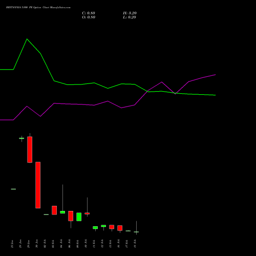Select the green candlestick above 09 Feb
Image resolution: width=256 pixels, height=256 pixels.
coord(79,217)
